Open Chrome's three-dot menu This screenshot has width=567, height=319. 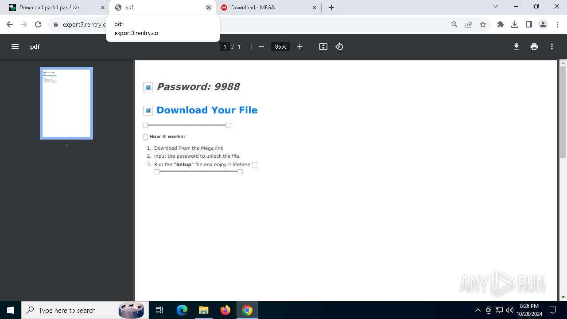557,24
